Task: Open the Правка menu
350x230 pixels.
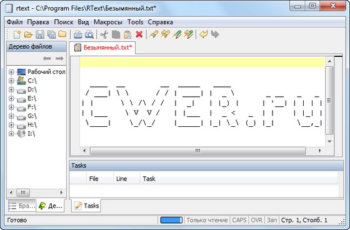Action: tap(38, 22)
